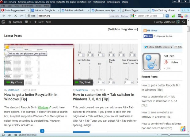Open SEO in the admin bar

(48, 22)
